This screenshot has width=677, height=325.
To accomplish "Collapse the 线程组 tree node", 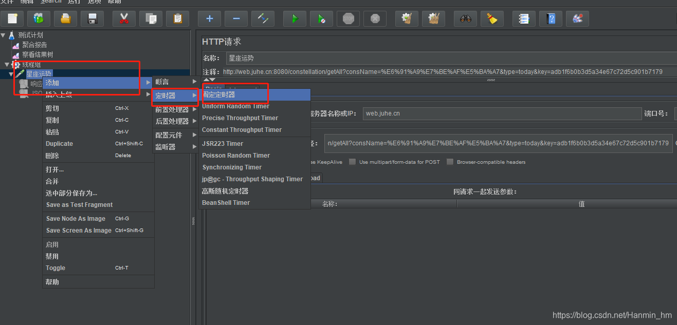I will point(7,65).
